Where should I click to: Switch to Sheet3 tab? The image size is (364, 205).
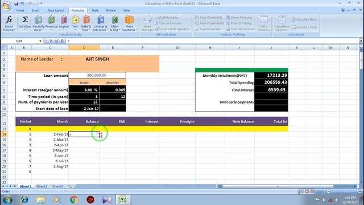57,186
